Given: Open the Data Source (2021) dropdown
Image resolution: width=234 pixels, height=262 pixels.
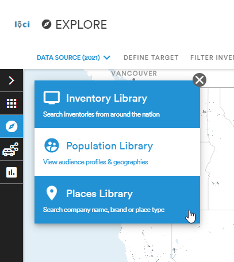Looking at the screenshot, I should point(74,57).
